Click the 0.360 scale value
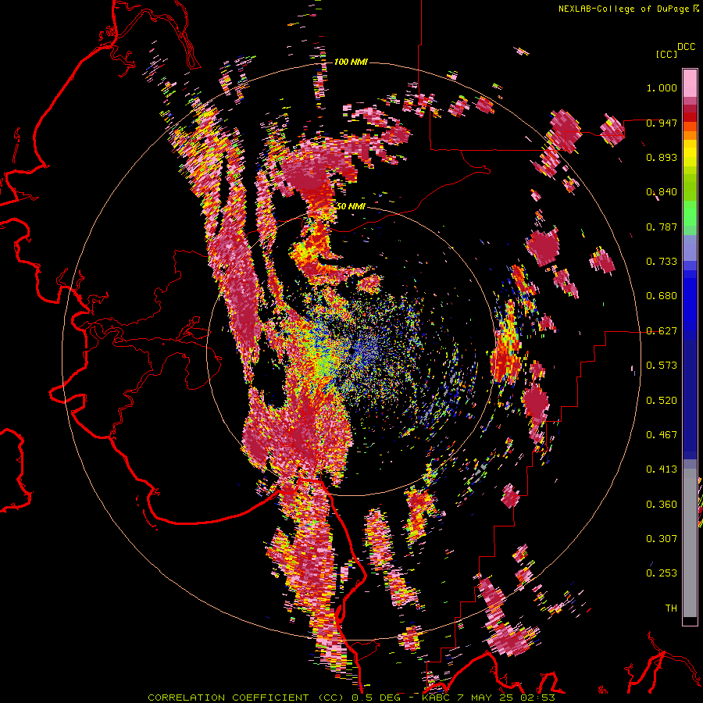This screenshot has width=703, height=703. click(x=662, y=505)
